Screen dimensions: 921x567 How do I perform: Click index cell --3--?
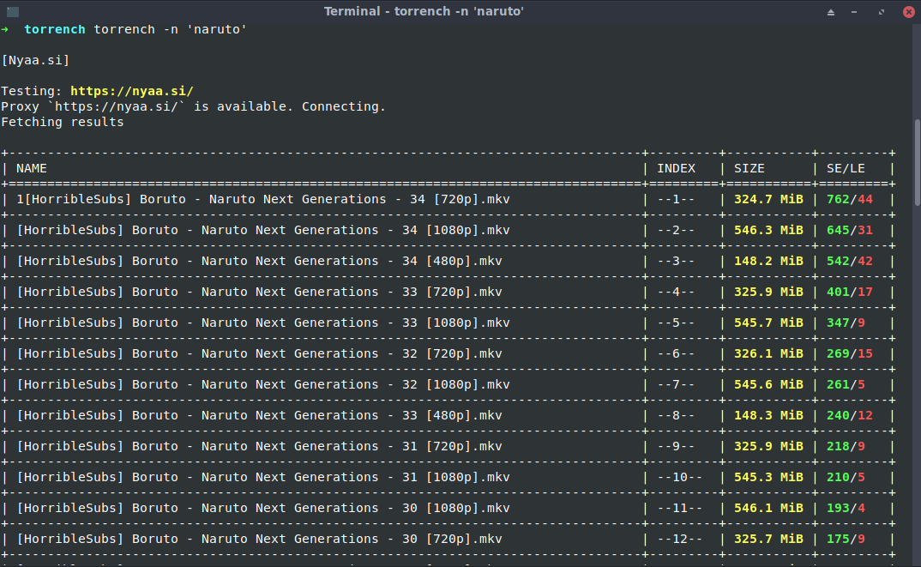pos(676,261)
